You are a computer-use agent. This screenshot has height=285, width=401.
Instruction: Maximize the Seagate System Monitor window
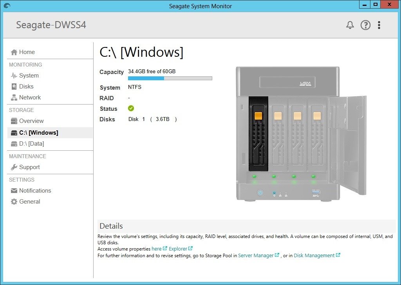(375, 4)
